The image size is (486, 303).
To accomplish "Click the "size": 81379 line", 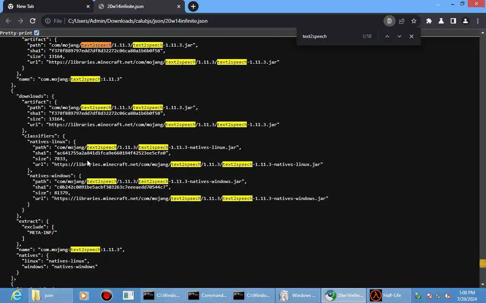I will (51, 193).
